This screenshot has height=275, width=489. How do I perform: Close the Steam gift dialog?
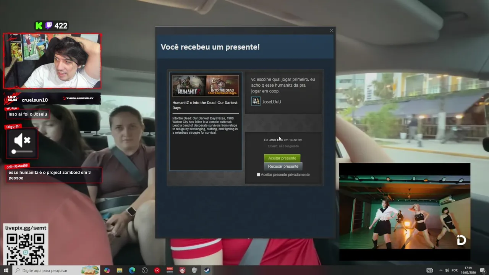331,31
